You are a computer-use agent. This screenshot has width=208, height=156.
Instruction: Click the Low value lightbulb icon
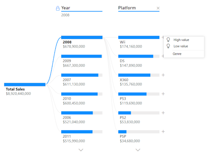pyautogui.click(x=168, y=46)
